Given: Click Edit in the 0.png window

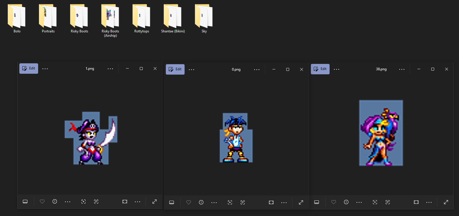Looking at the screenshot, I should click(x=175, y=69).
